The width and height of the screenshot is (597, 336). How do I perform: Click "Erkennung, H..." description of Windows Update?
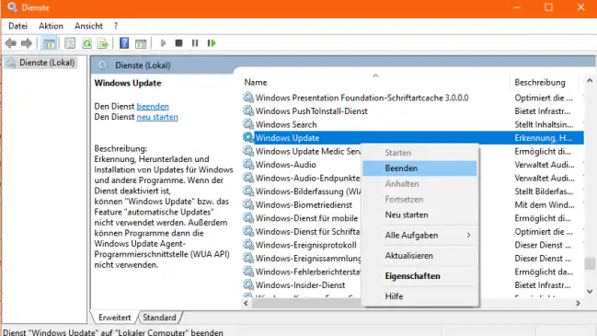click(x=543, y=138)
